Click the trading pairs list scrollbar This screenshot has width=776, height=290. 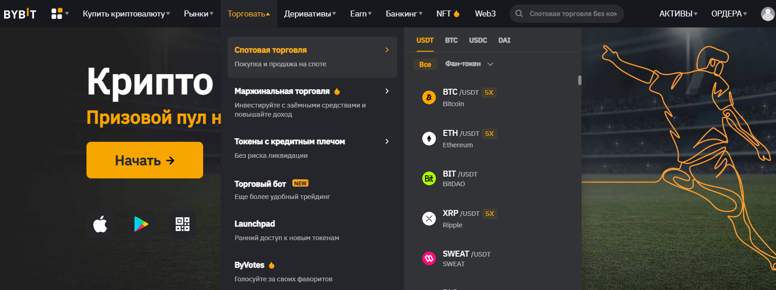pos(580,81)
